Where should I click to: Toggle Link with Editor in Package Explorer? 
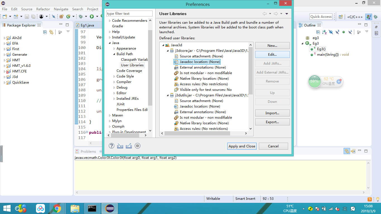[x=51, y=32]
